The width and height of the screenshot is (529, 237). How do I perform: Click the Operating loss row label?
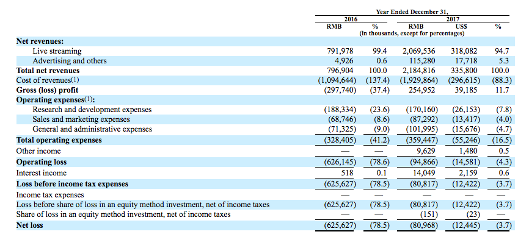pyautogui.click(x=42, y=162)
